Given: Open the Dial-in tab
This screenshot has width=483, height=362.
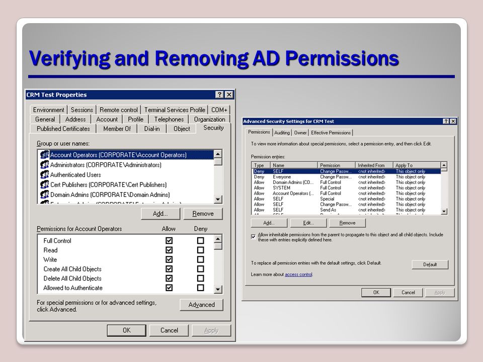Looking at the screenshot, I should (152, 129).
